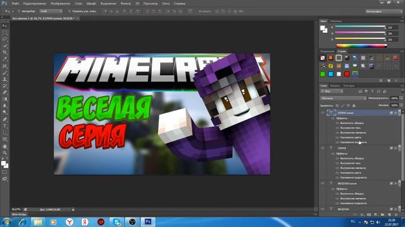Collapse effects arrow on СЕРИЯ копия layer

tap(399, 113)
